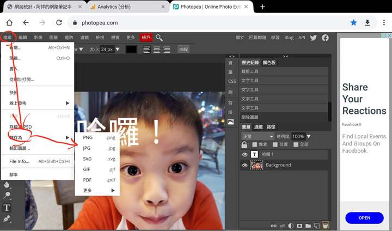392x231 pixels.
Task: Align text left in the options bar
Action: click(146, 50)
